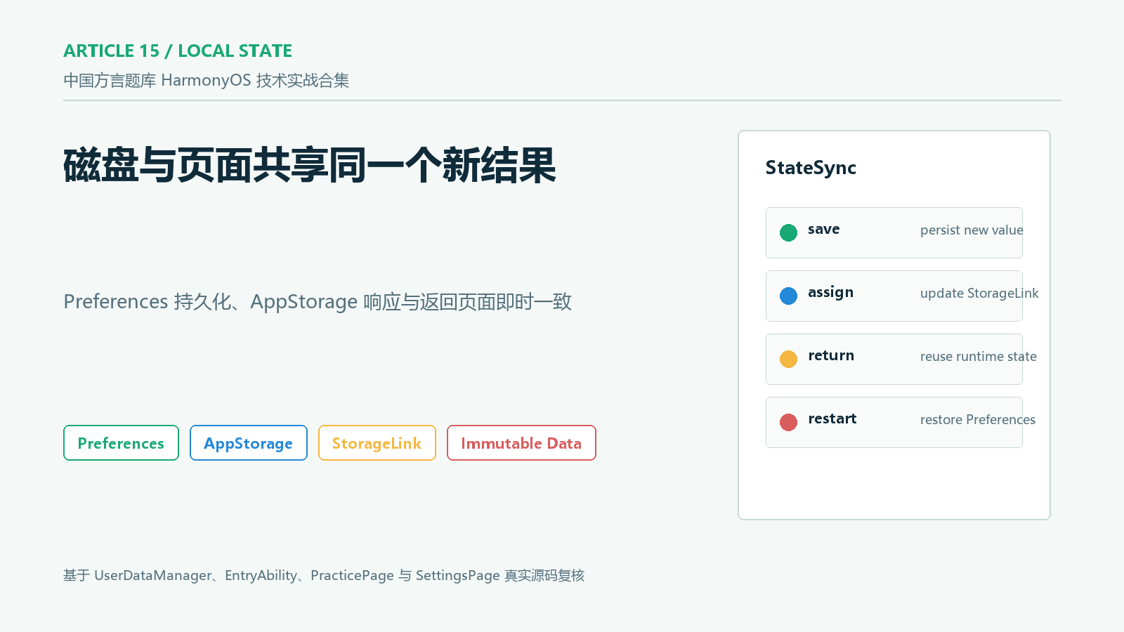The width and height of the screenshot is (1124, 632).
Task: Select the 'return' step label
Action: (831, 356)
